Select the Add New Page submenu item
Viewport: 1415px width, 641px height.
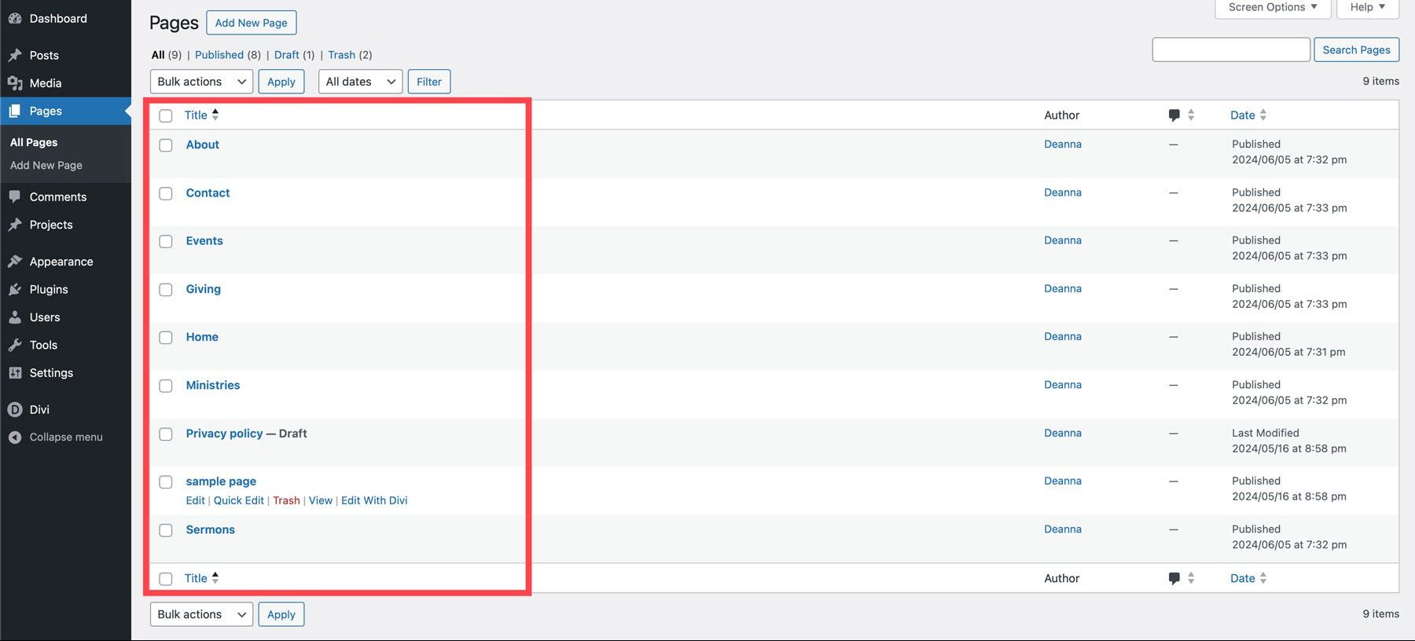[x=46, y=165]
